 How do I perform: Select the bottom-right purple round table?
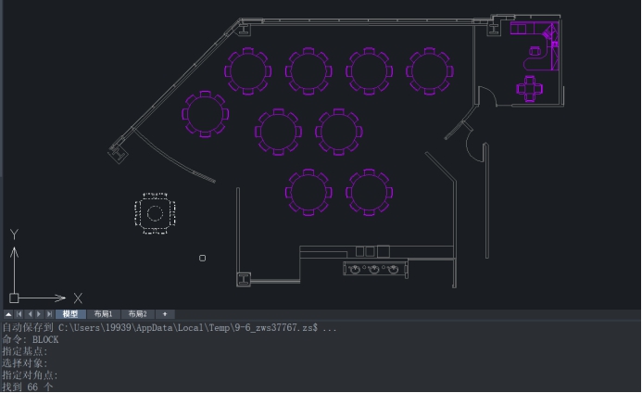click(369, 192)
